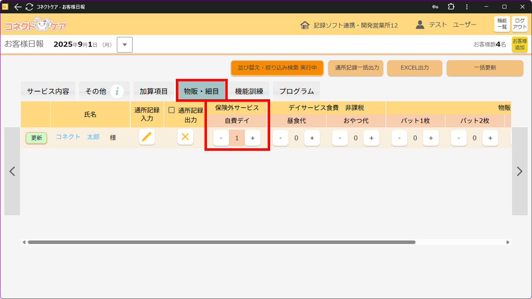This screenshot has height=299, width=532.
Task: Open the date dropdown next to 2025年9月1日
Action: (x=125, y=45)
